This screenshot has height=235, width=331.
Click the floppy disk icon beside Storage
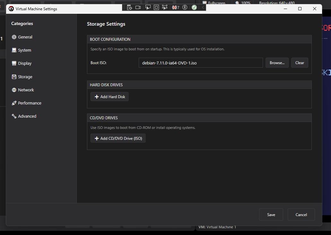(x=14, y=77)
